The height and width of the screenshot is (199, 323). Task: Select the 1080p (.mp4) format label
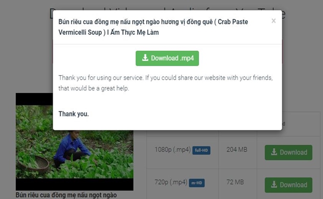pos(172,150)
